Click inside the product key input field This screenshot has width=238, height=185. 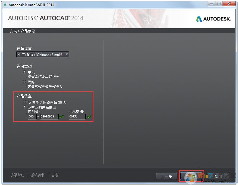[x=77, y=117]
